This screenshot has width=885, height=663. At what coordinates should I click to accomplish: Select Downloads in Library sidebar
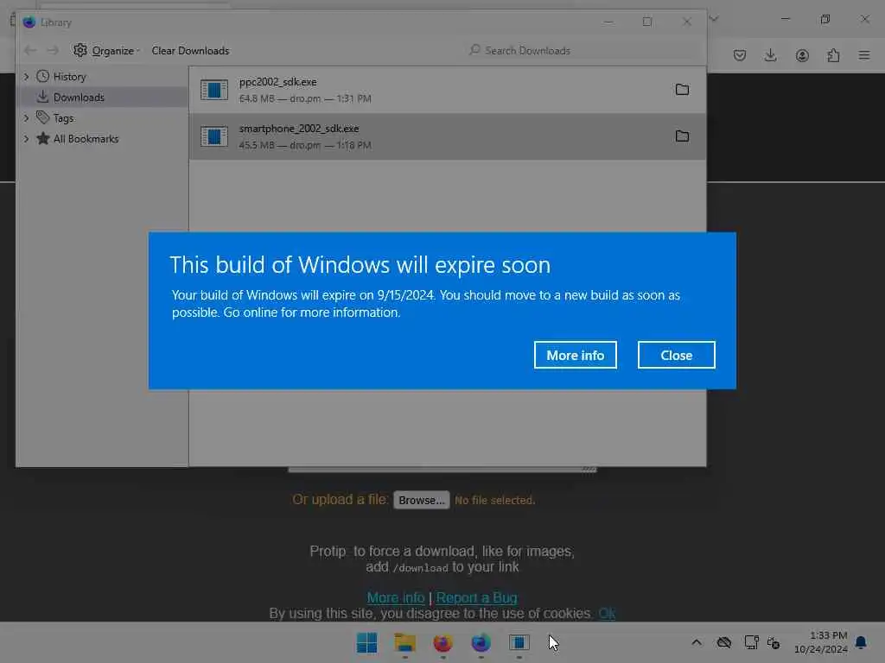pyautogui.click(x=79, y=98)
